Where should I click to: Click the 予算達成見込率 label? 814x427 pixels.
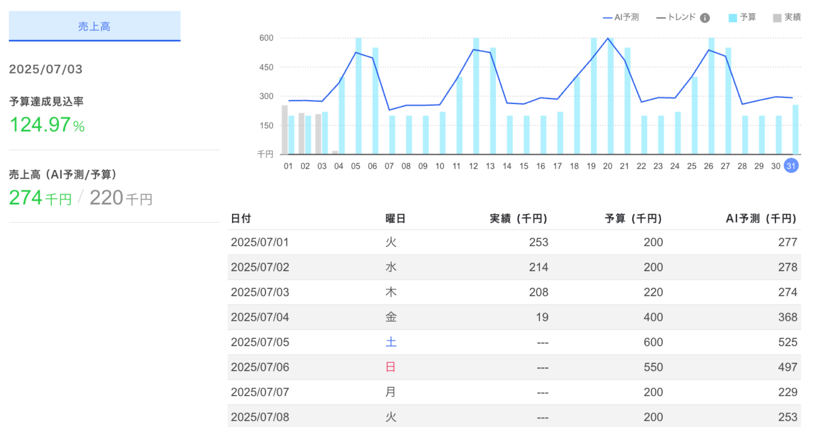[46, 102]
